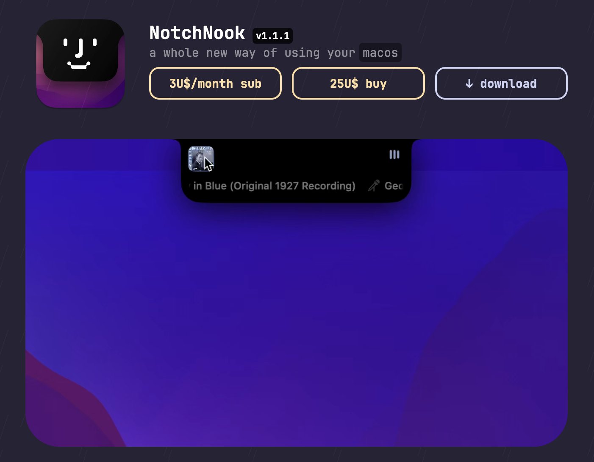The width and height of the screenshot is (594, 462).
Task: Click the NotchNook title heading
Action: click(x=197, y=33)
